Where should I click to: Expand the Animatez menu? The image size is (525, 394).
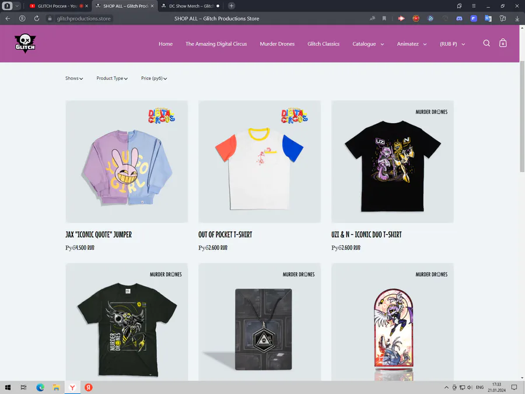coord(411,44)
